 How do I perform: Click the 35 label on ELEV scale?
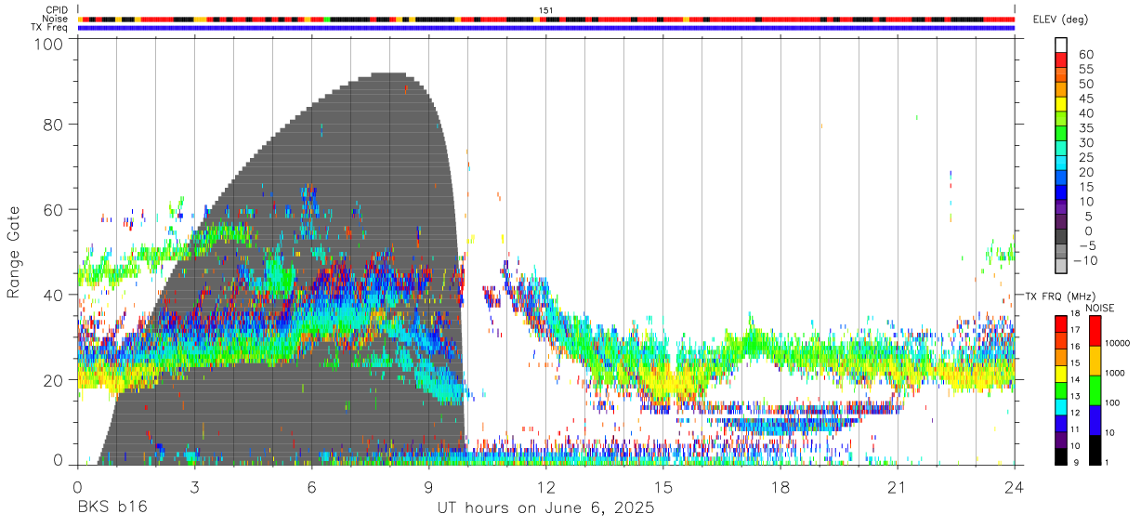pyautogui.click(x=1085, y=128)
